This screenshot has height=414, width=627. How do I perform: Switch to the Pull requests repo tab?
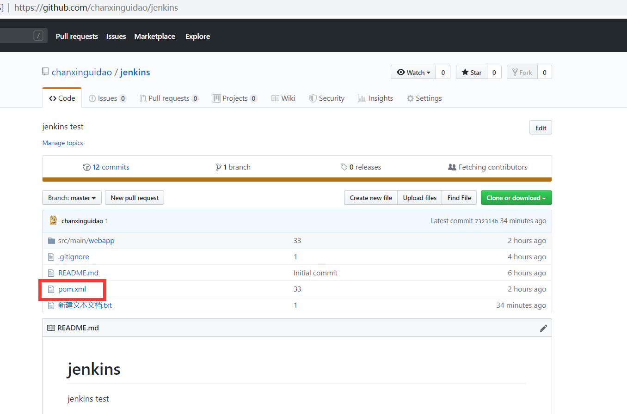[x=169, y=98]
